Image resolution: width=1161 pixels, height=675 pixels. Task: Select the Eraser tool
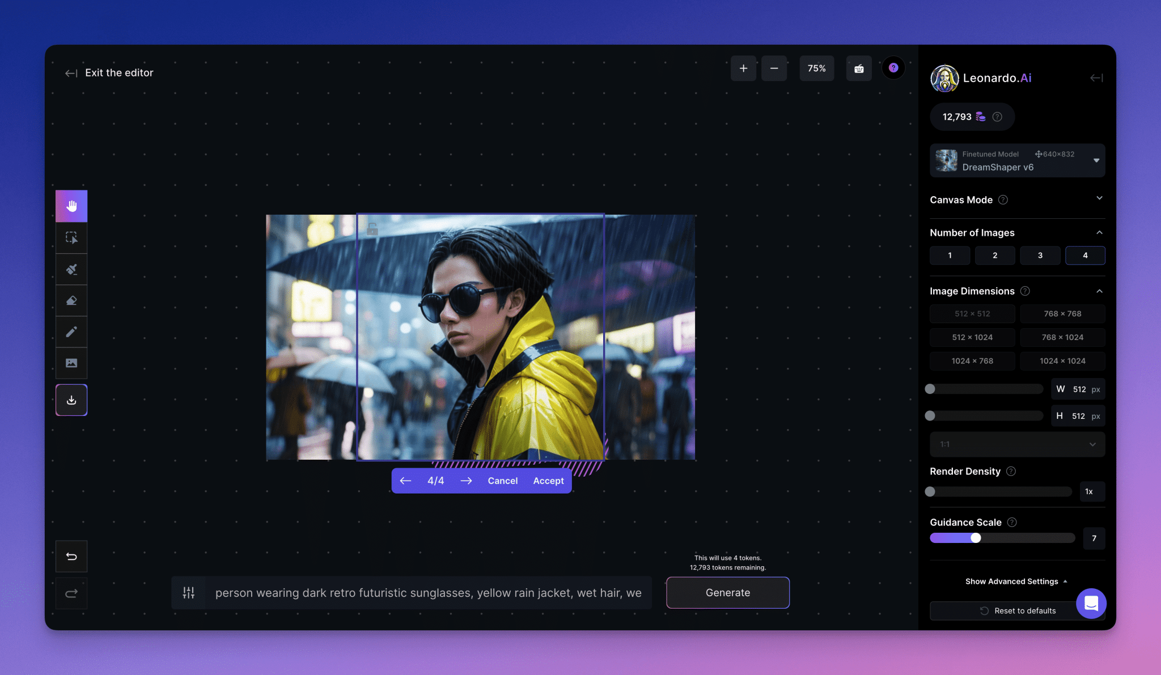(71, 300)
